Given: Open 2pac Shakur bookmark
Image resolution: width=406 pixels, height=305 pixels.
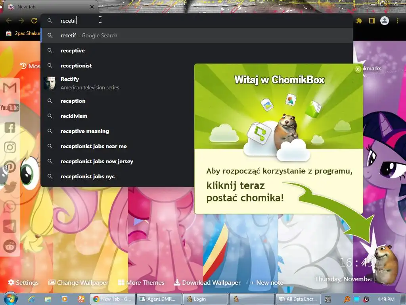Looking at the screenshot, I should coord(23,33).
